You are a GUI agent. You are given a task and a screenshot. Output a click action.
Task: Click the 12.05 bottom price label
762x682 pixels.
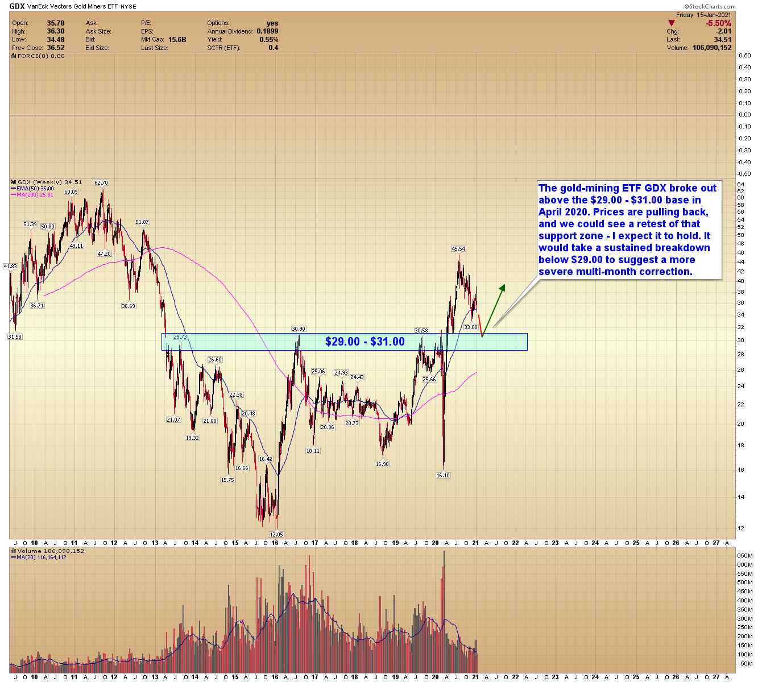point(276,534)
